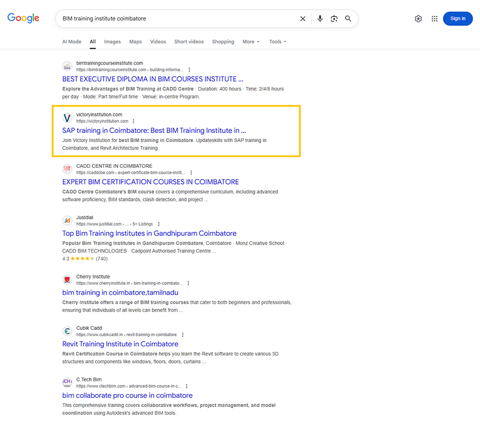Image resolution: width=480 pixels, height=429 pixels.
Task: Click the voice search microphone icon
Action: [x=320, y=19]
